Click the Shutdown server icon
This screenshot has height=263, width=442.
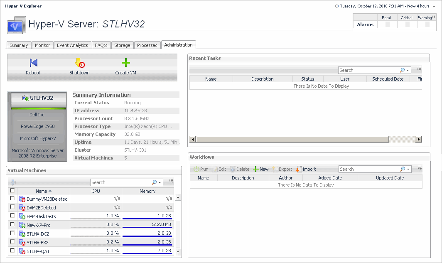coord(79,63)
